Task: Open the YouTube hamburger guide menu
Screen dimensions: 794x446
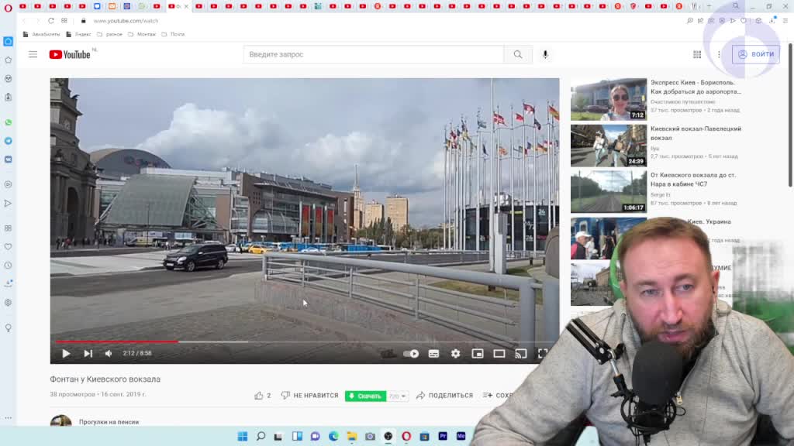Action: pos(33,54)
